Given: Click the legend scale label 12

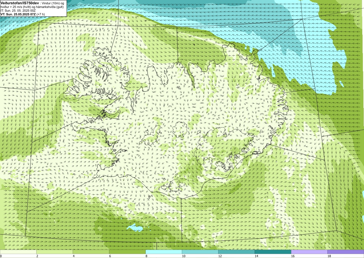Looking at the screenshot, I should point(221,256).
